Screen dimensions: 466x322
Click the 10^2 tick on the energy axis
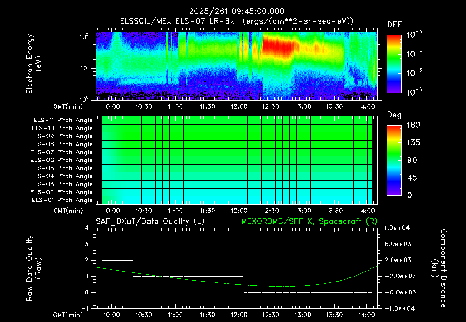click(x=84, y=37)
